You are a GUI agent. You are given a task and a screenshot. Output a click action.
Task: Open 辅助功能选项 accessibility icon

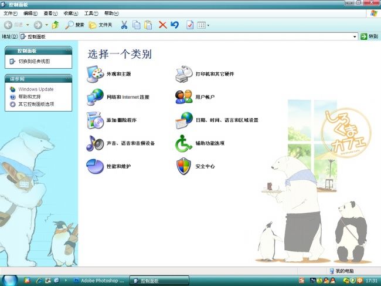184,143
